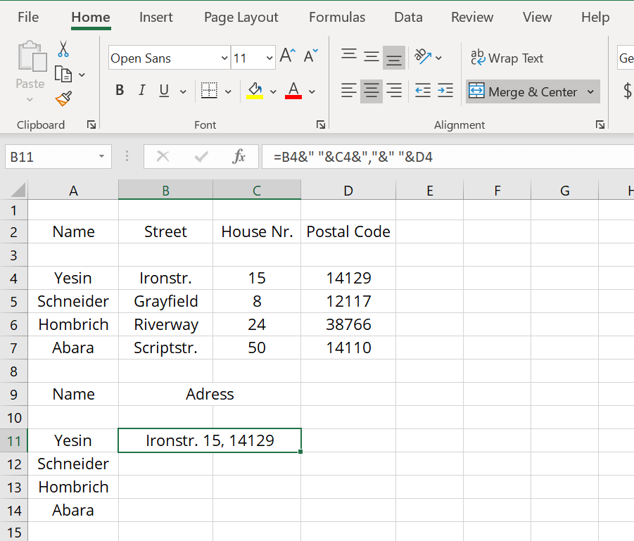Open the Data ribbon tab

coord(408,17)
